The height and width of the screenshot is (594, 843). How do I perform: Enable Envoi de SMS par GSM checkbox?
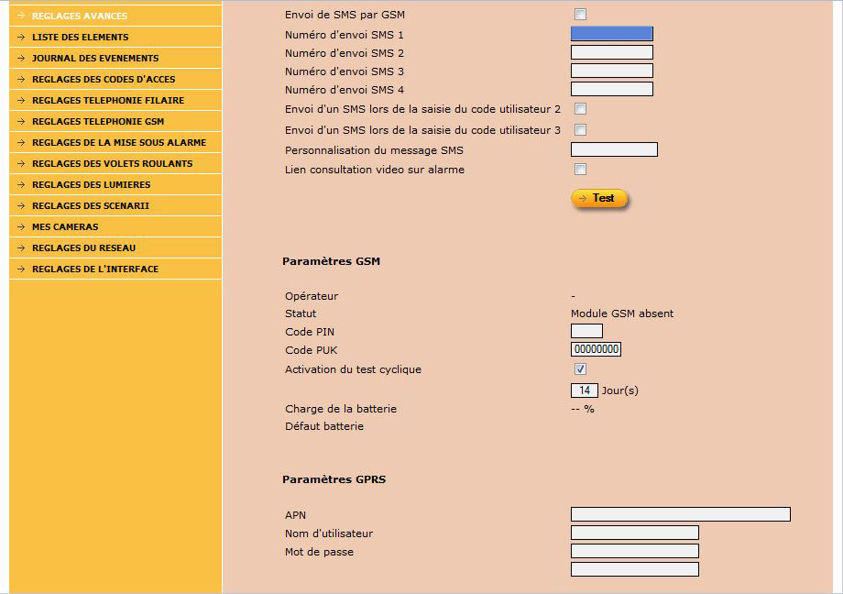click(580, 15)
